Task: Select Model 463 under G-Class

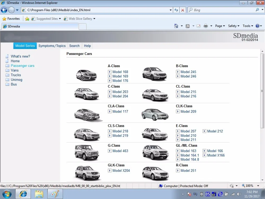Action: click(120, 151)
